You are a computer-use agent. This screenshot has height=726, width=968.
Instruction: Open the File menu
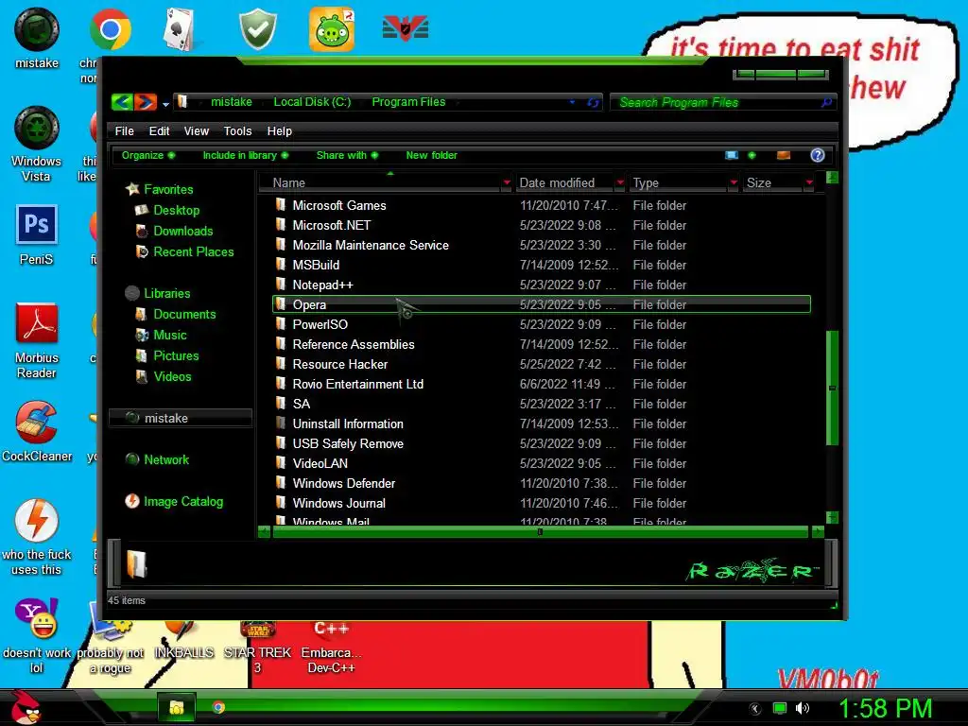[x=124, y=130]
